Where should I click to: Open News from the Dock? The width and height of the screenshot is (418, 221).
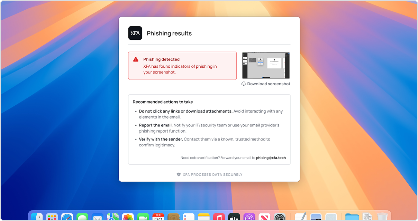[x=264, y=217]
